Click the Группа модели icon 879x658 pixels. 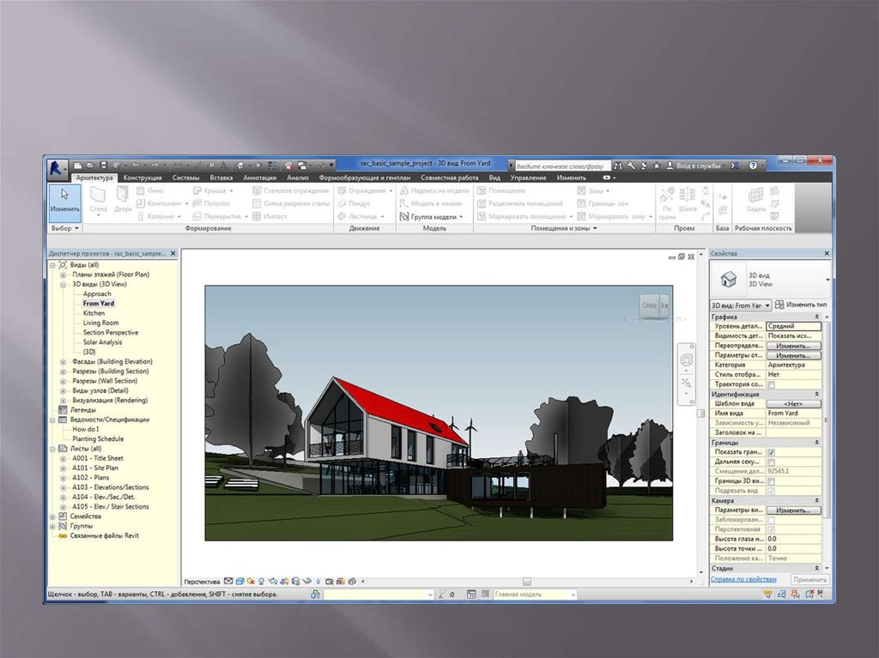[x=404, y=217]
